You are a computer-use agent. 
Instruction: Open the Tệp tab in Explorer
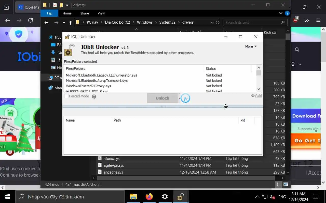pyautogui.click(x=49, y=13)
